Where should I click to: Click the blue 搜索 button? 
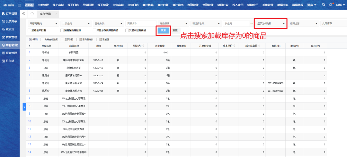pyautogui.click(x=163, y=30)
